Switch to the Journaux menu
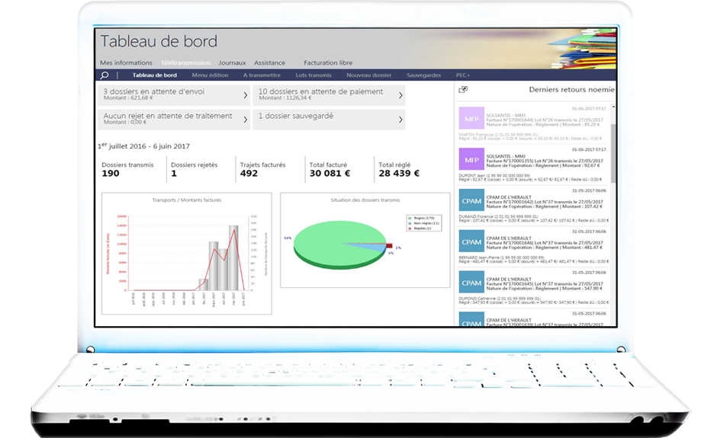Image resolution: width=717 pixels, height=438 pixels. 232,62
